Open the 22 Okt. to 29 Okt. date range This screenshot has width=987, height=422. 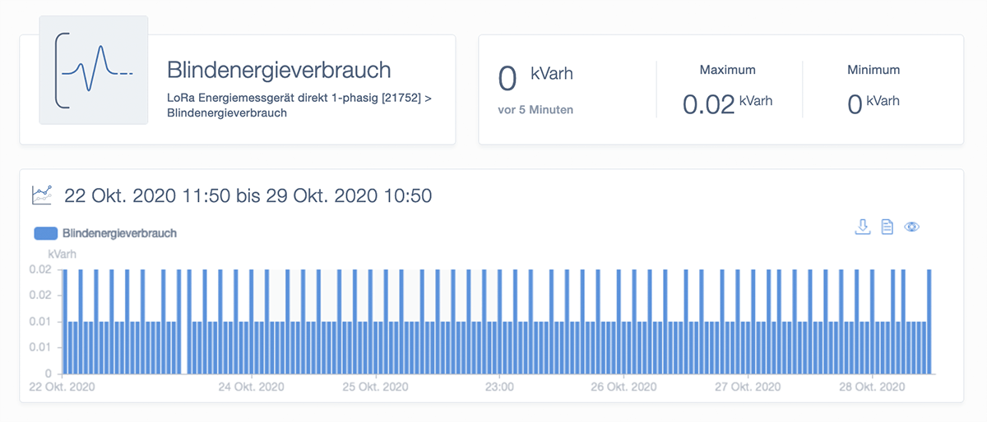pyautogui.click(x=248, y=196)
